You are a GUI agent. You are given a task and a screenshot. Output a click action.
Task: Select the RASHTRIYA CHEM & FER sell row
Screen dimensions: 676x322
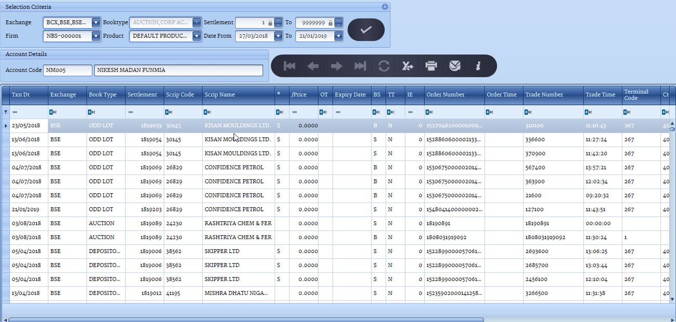pyautogui.click(x=238, y=223)
